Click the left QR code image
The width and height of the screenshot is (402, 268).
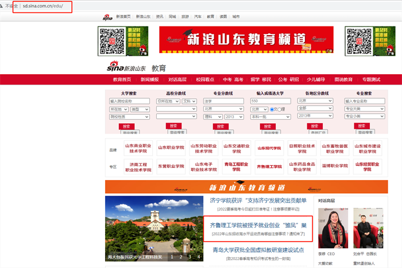click(111, 40)
